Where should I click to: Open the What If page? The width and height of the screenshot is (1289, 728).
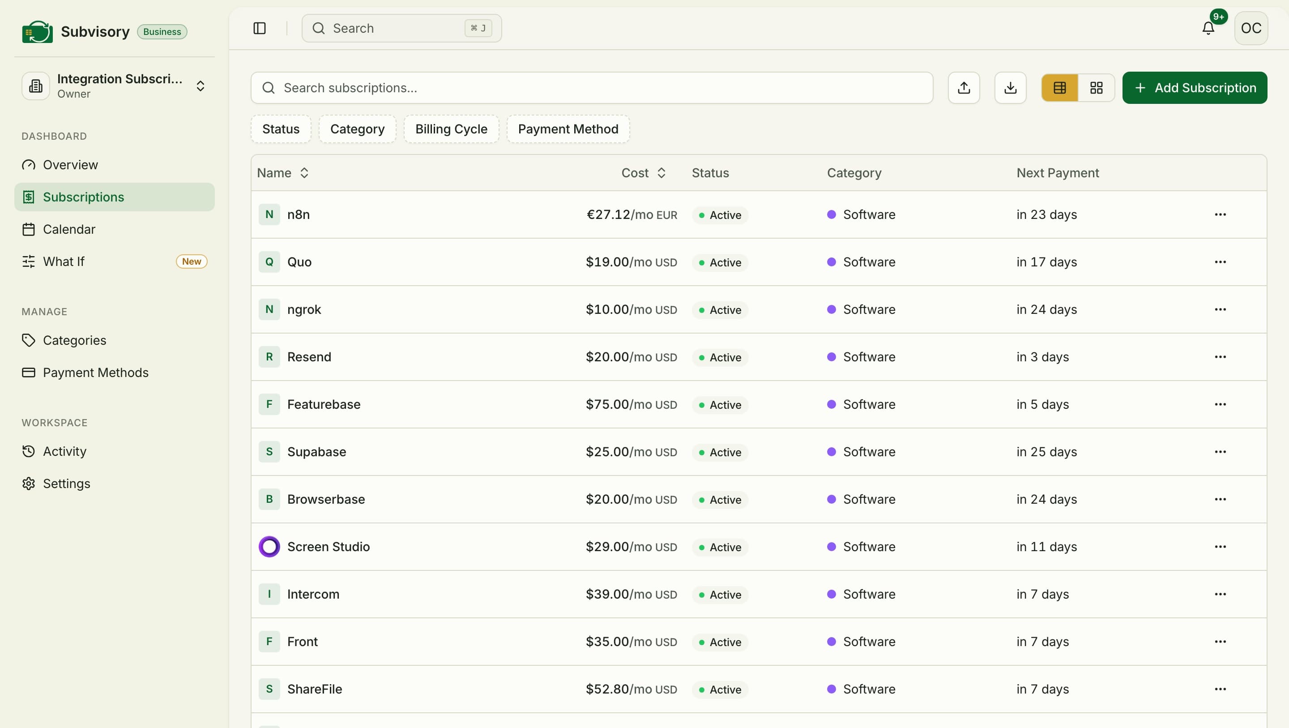(115, 261)
